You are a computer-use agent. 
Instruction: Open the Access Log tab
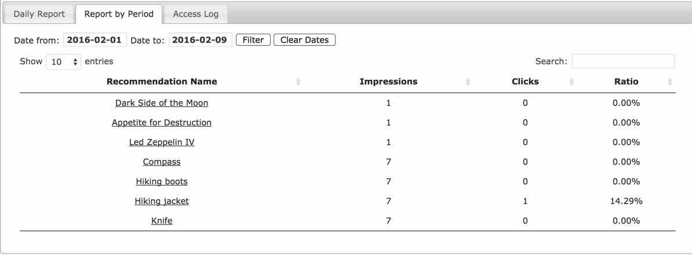[x=195, y=14]
